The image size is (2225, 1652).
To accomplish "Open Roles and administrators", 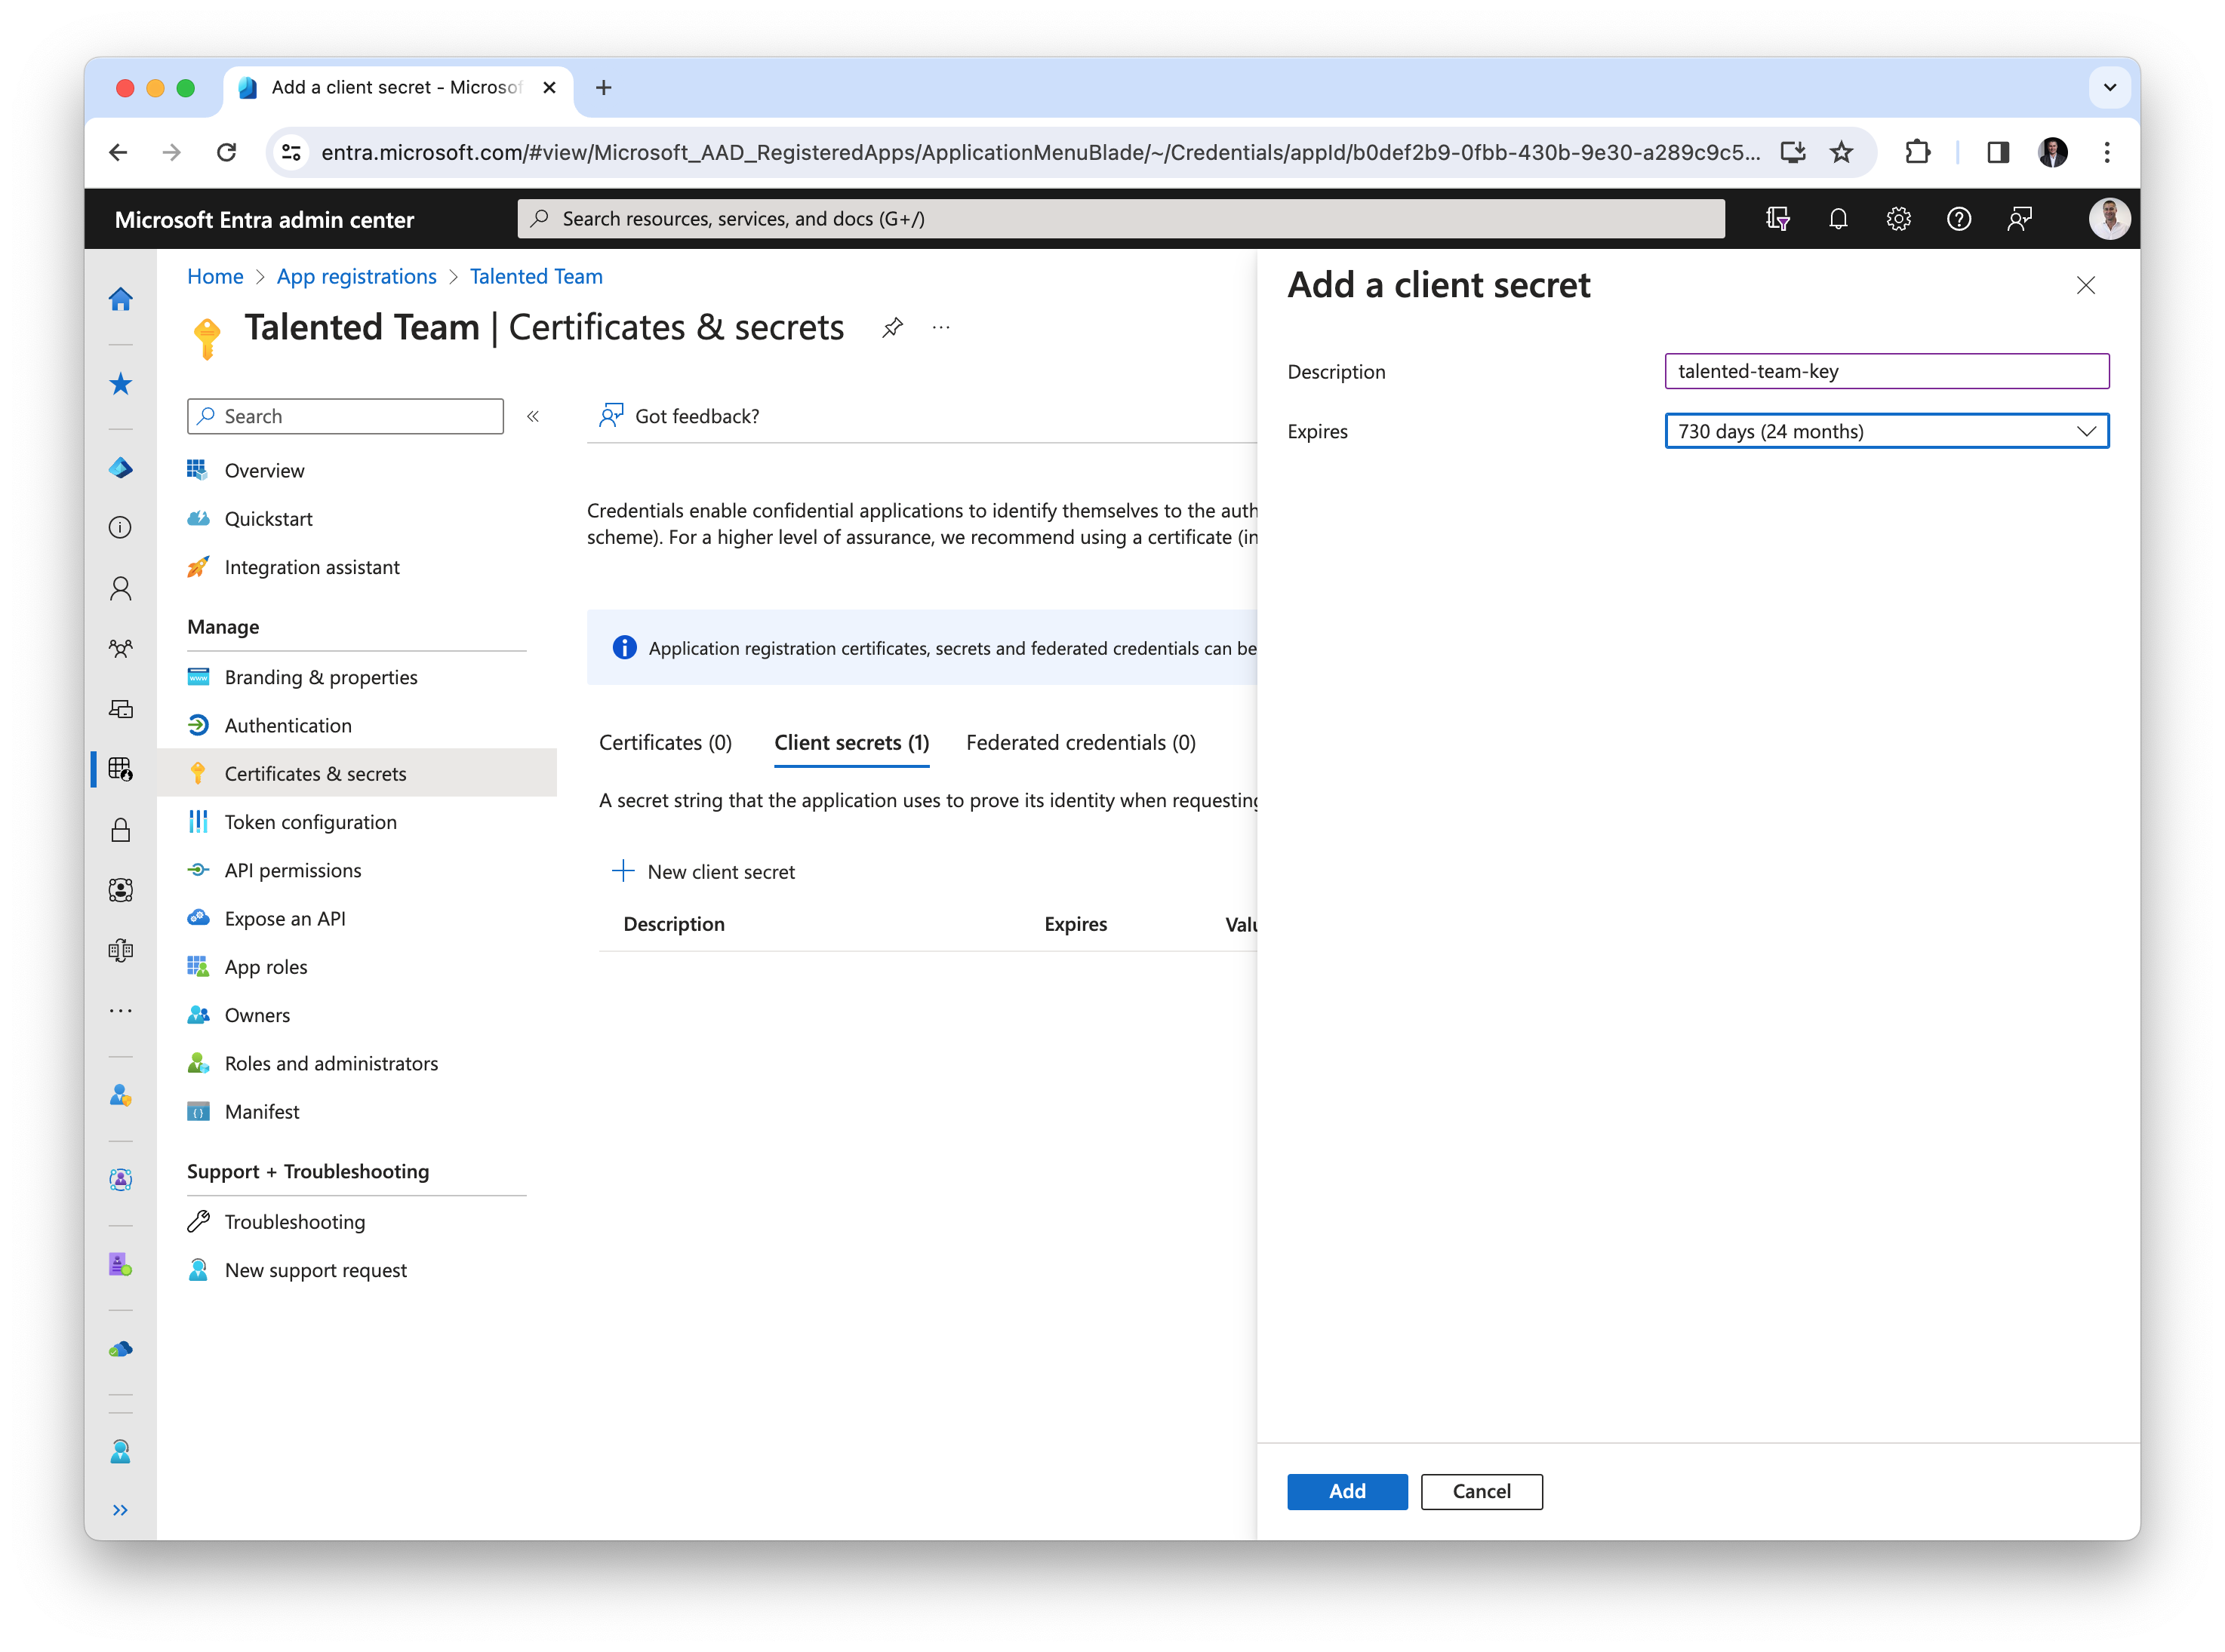I will point(330,1063).
